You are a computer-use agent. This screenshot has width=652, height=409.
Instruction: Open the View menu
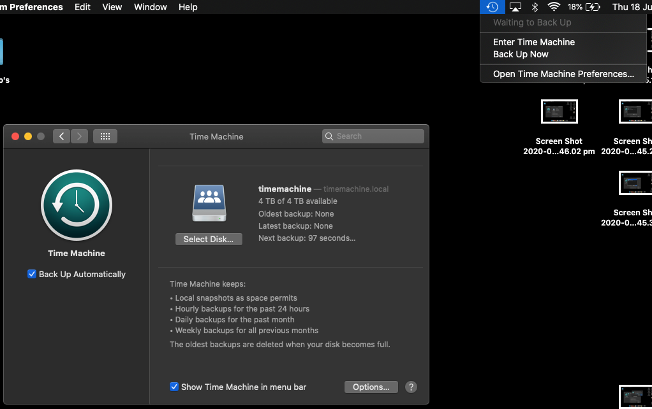pyautogui.click(x=112, y=7)
